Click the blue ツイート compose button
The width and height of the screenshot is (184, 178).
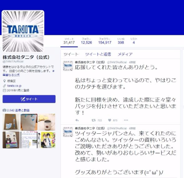click(29, 99)
